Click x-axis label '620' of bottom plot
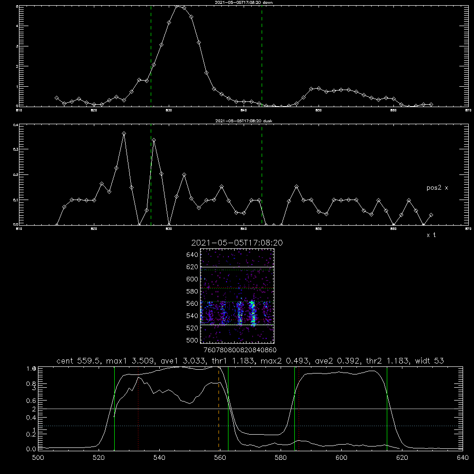The image size is (474, 474). point(402,458)
